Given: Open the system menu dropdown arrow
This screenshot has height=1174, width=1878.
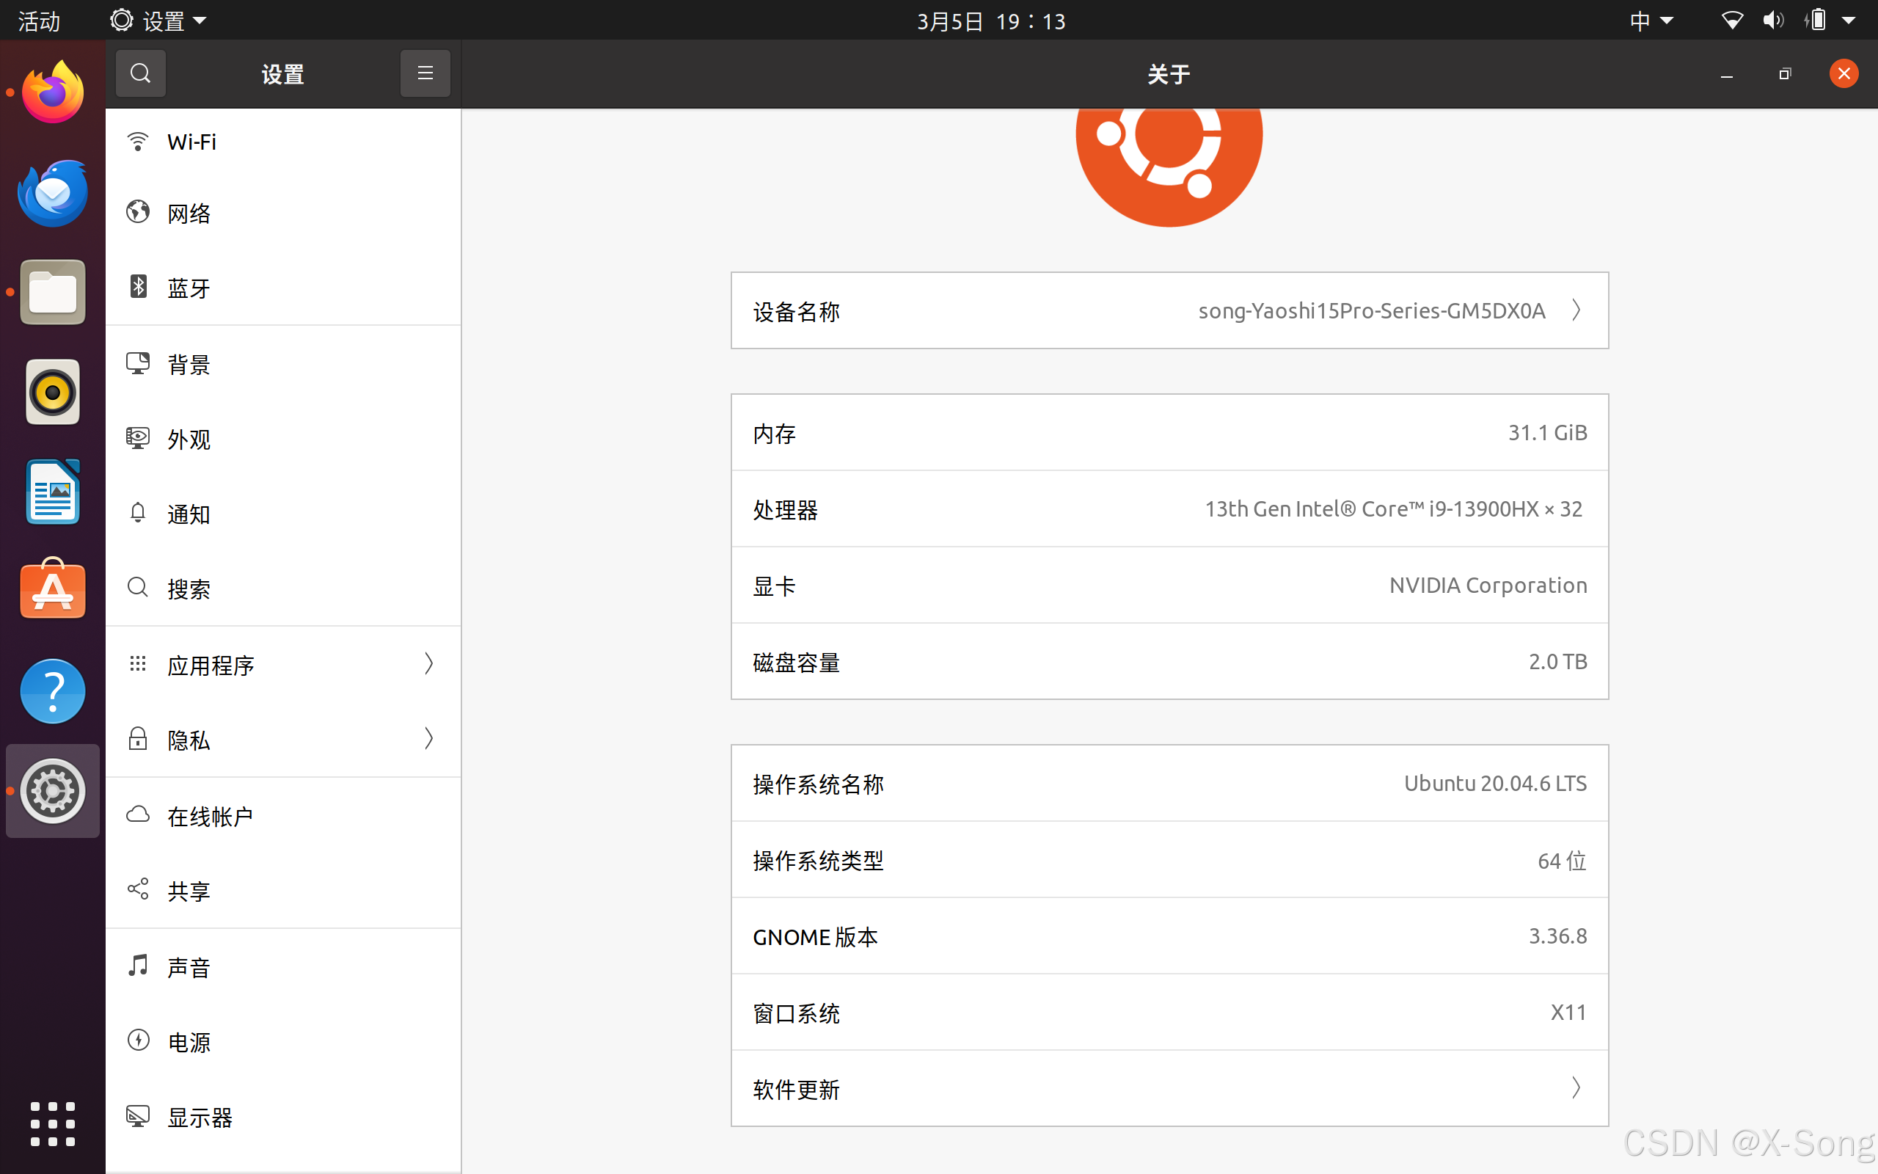Looking at the screenshot, I should pos(1849,21).
